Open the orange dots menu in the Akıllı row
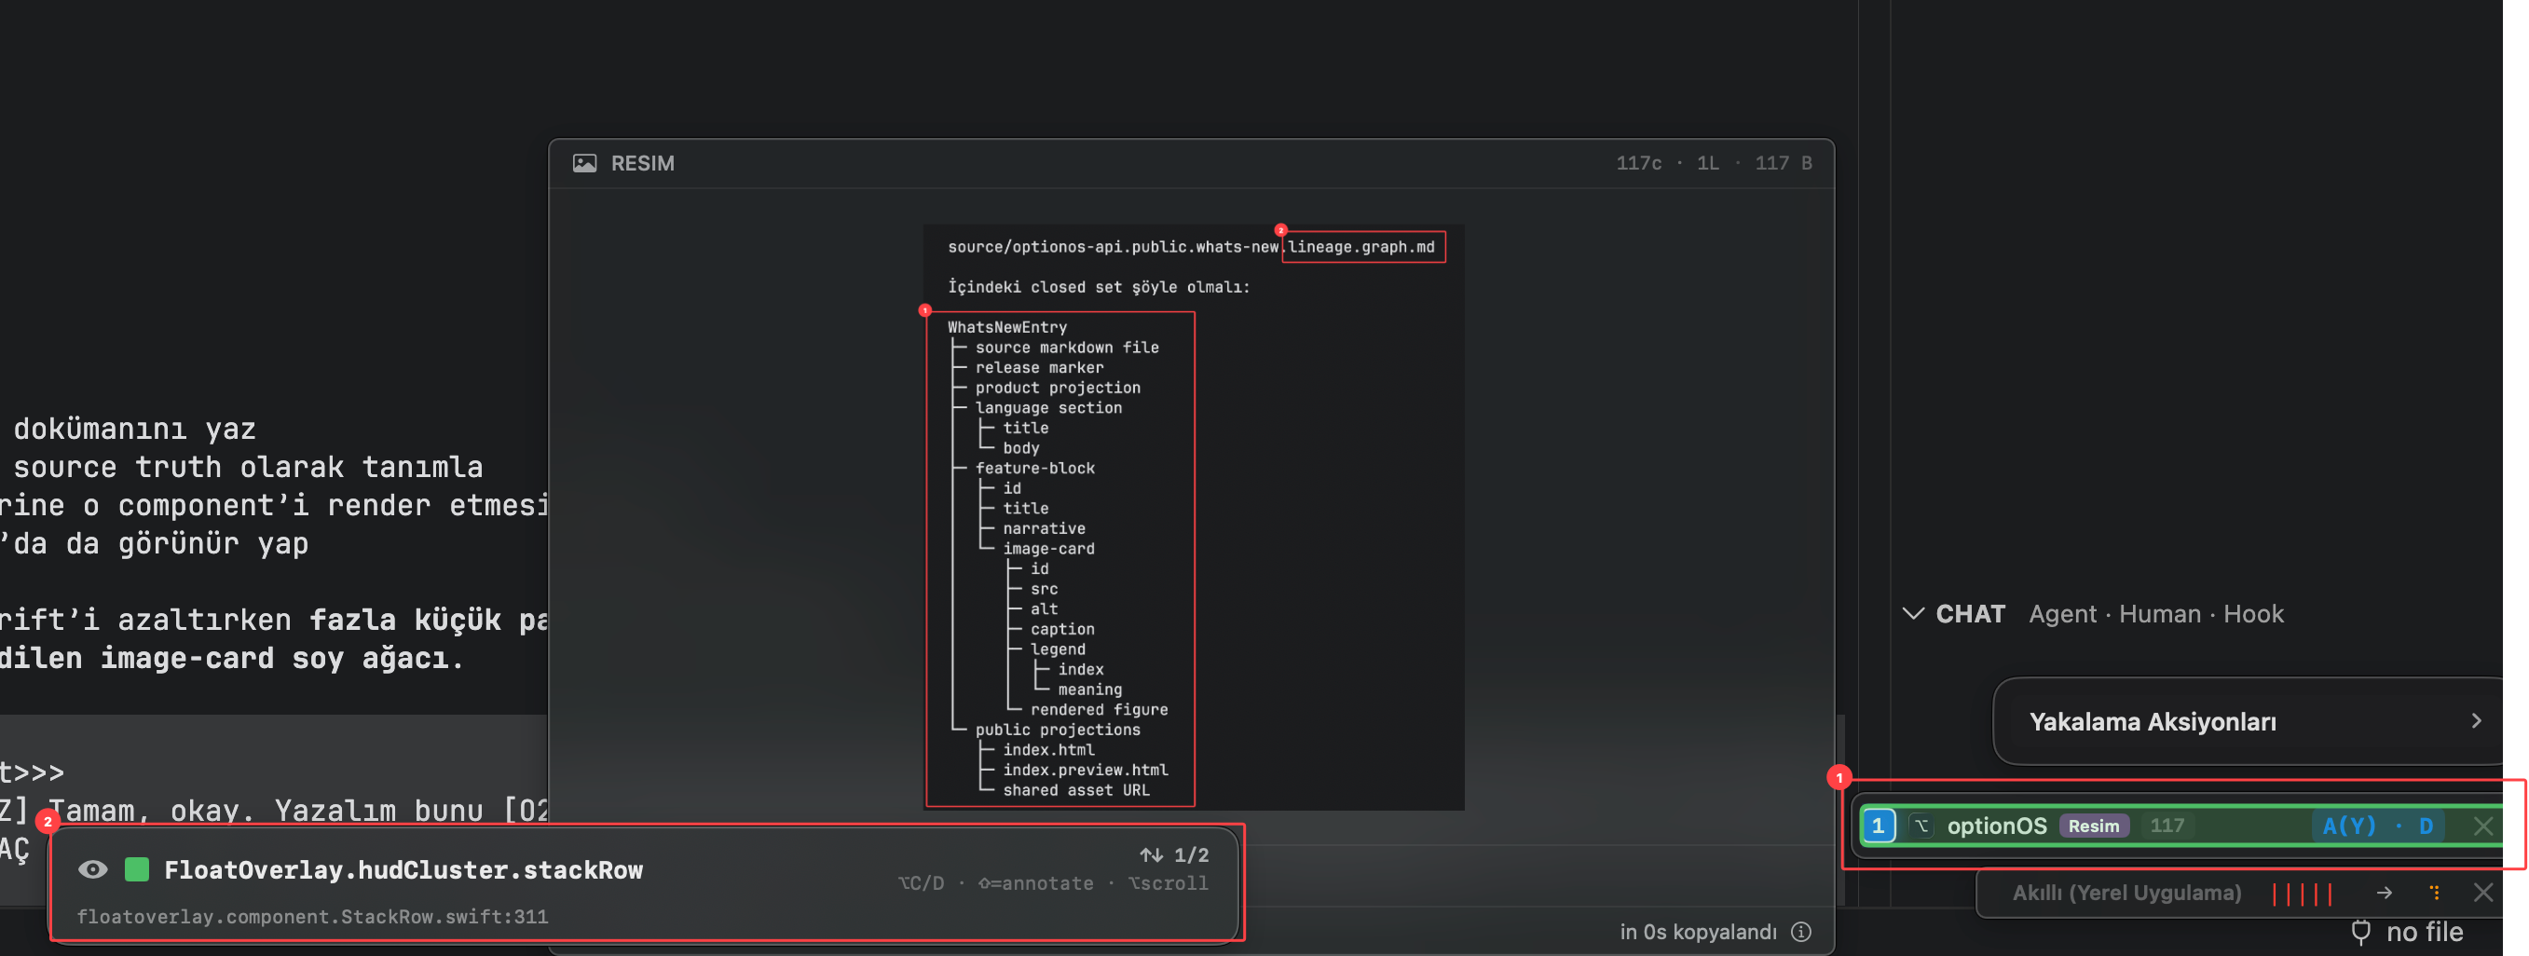2529x956 pixels. (x=2435, y=893)
